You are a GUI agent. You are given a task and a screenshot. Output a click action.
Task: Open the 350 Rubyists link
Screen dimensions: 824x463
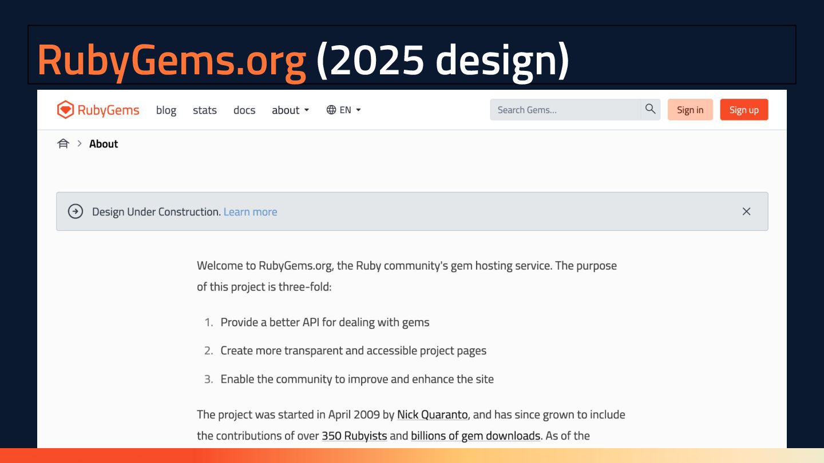point(354,436)
